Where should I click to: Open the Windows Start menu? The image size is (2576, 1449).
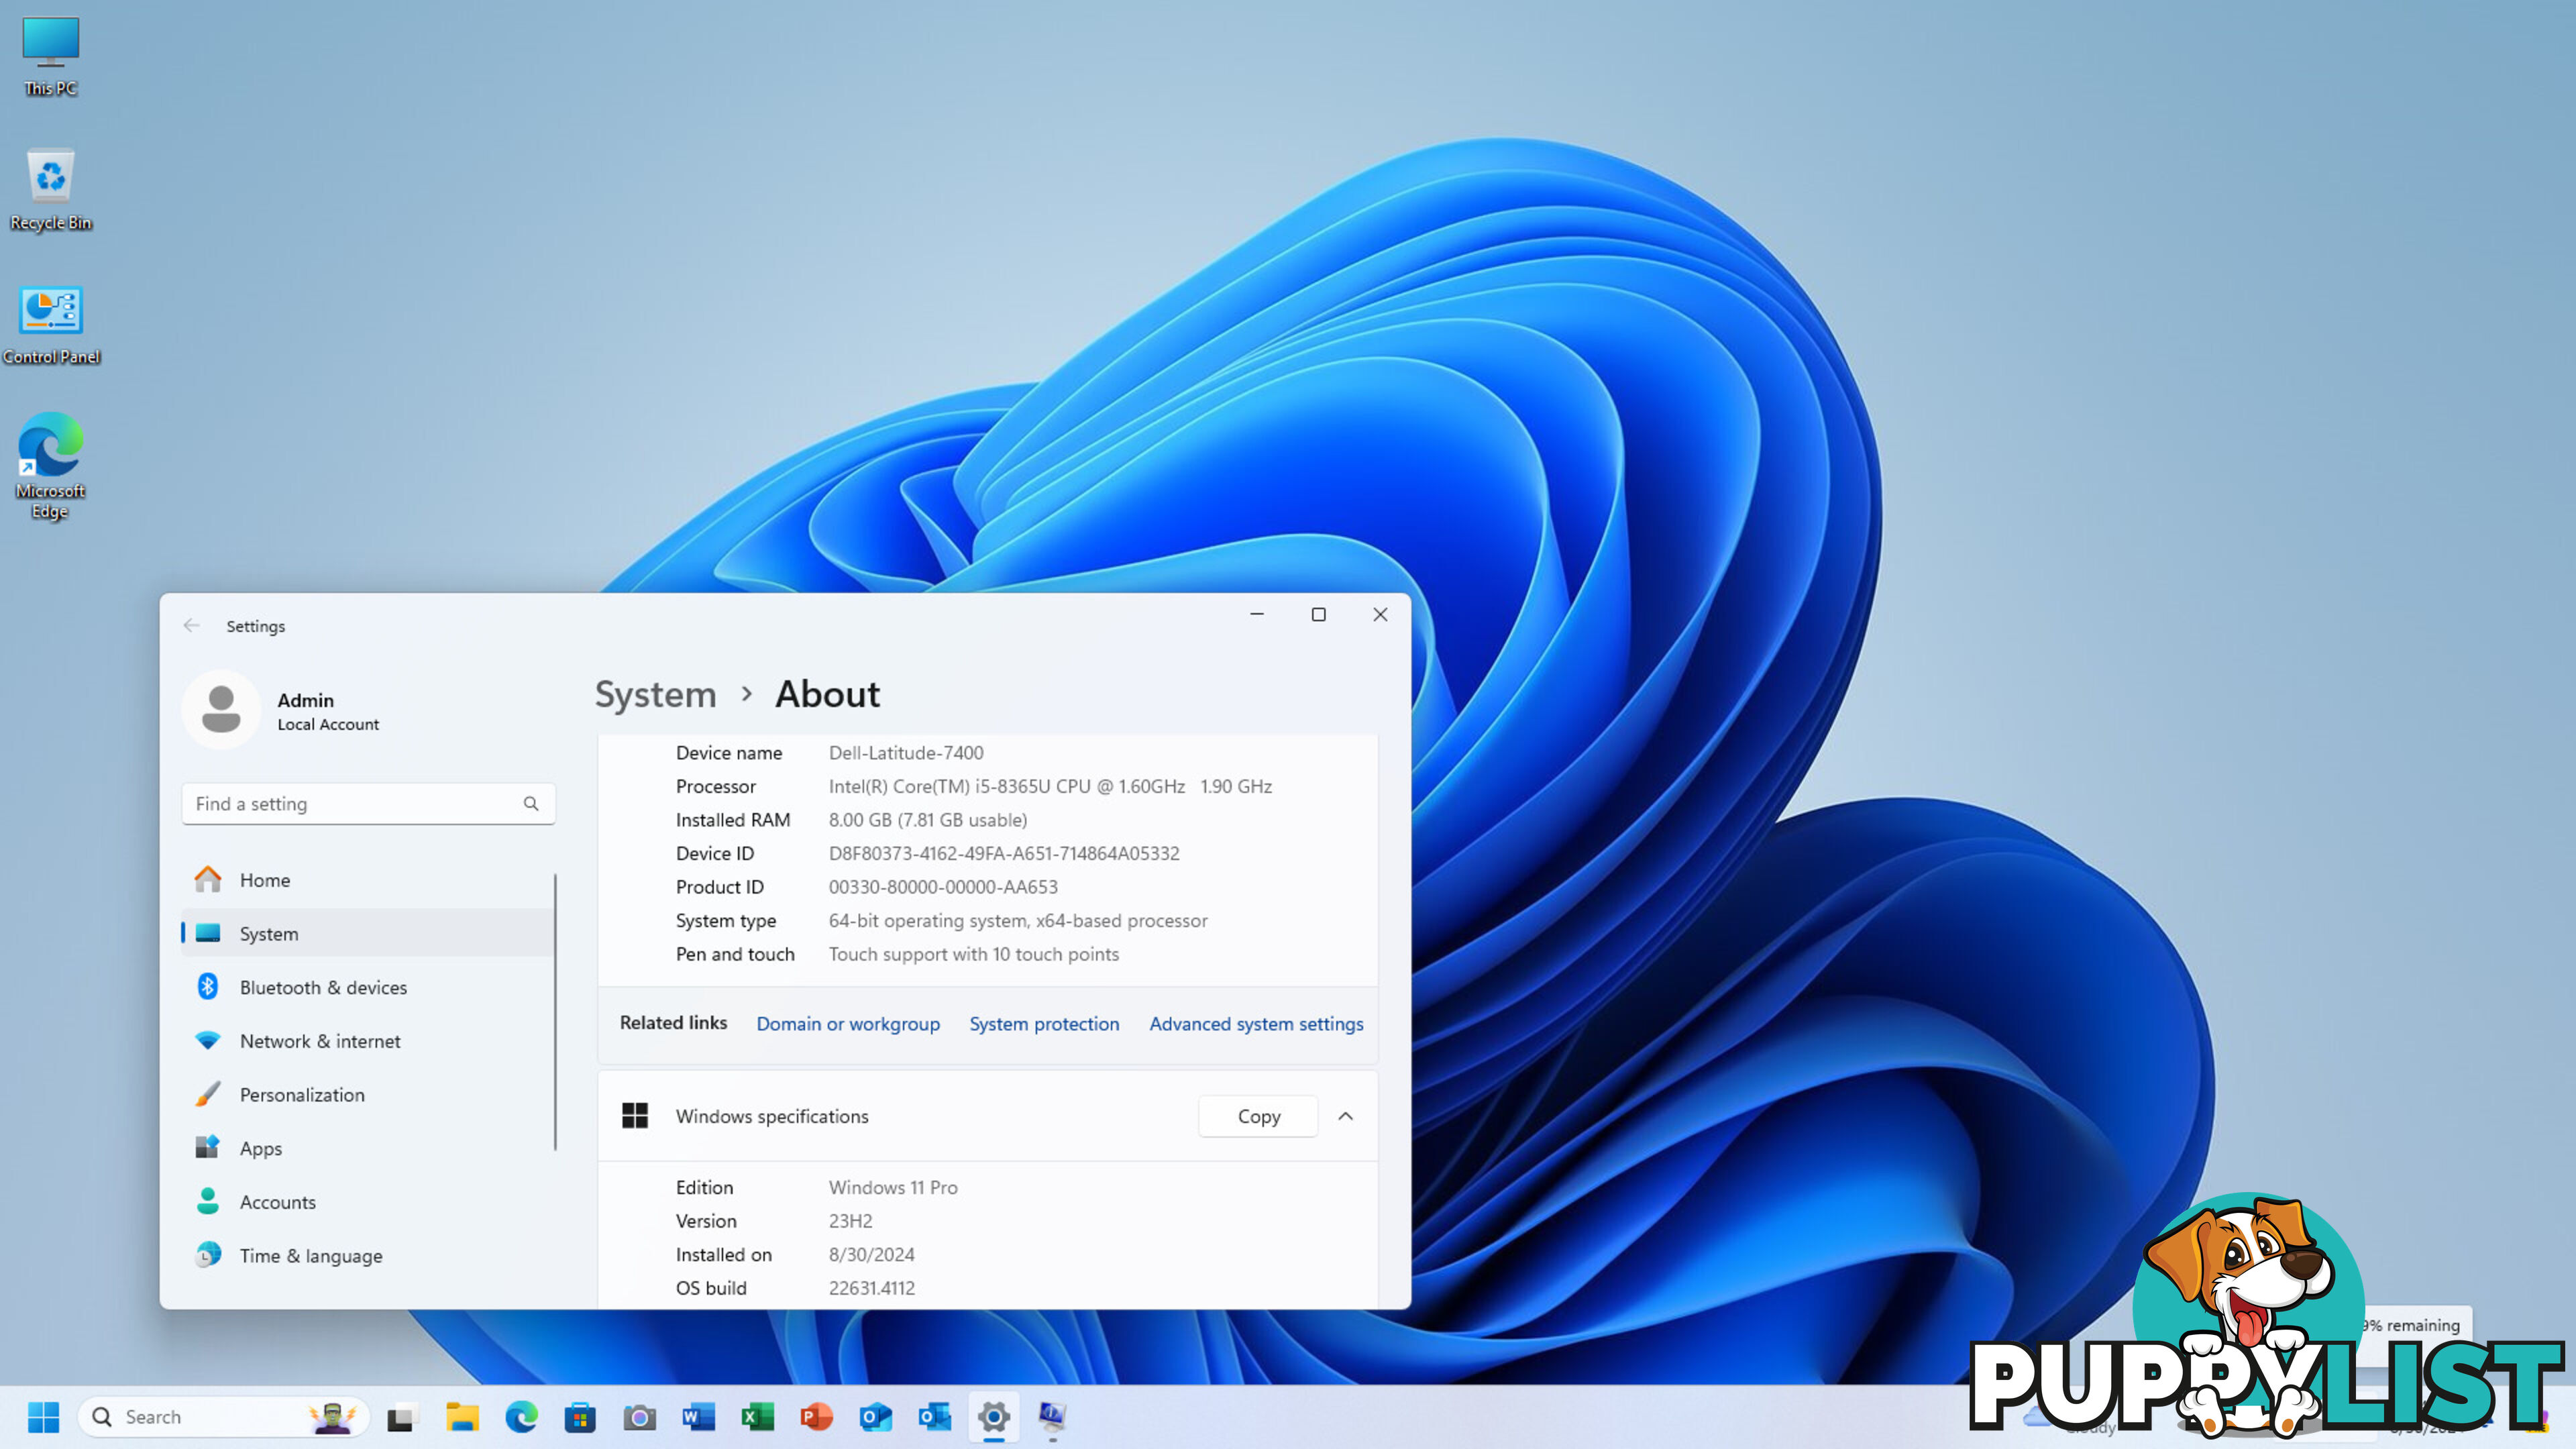click(43, 1416)
